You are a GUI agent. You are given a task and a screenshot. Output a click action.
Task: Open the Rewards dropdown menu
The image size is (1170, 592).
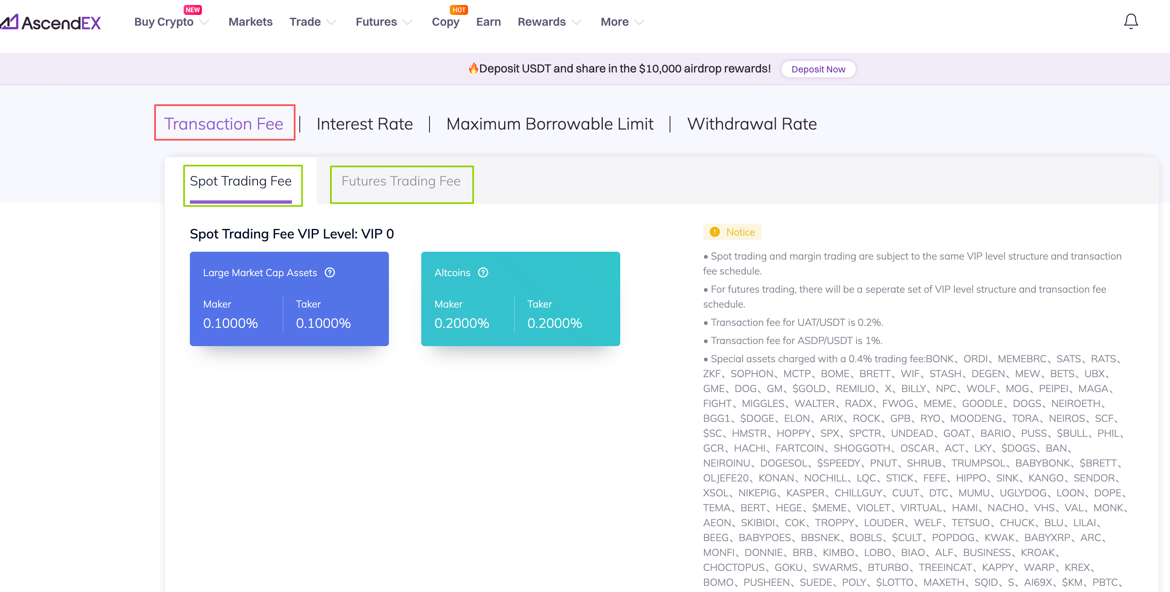click(x=577, y=22)
